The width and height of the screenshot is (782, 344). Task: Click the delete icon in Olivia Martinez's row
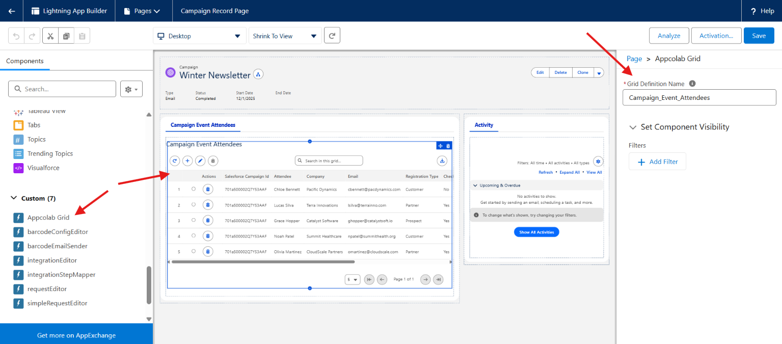point(208,252)
